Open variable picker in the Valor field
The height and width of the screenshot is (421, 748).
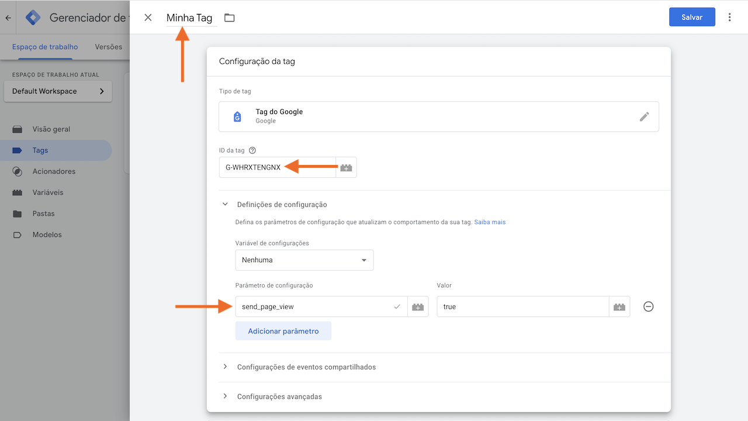coord(619,306)
